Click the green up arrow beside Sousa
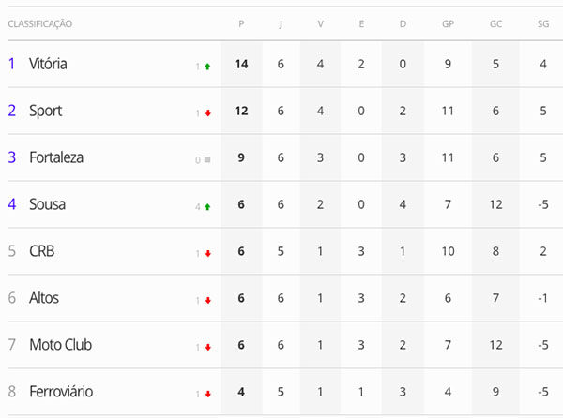This screenshot has width=563, height=418. click(207, 207)
